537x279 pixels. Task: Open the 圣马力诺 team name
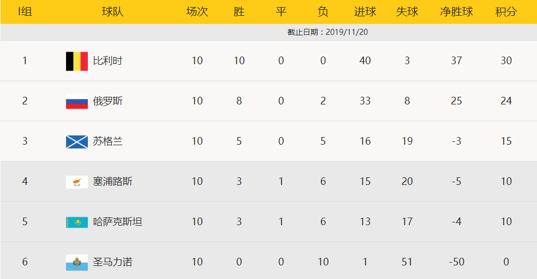pyautogui.click(x=112, y=262)
